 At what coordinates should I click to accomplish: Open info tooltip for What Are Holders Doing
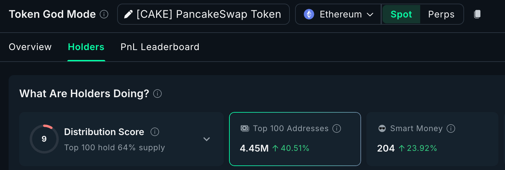pyautogui.click(x=157, y=94)
